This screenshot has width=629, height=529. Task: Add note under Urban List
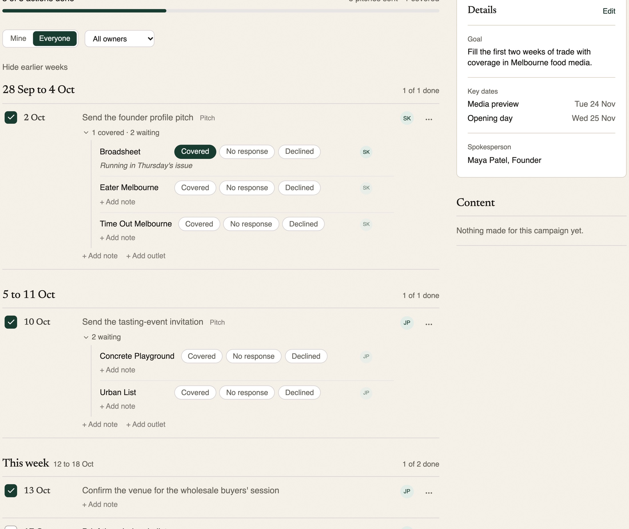point(118,406)
